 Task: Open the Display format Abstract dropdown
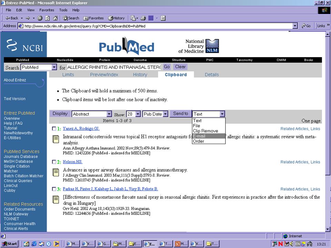[x=109, y=114]
